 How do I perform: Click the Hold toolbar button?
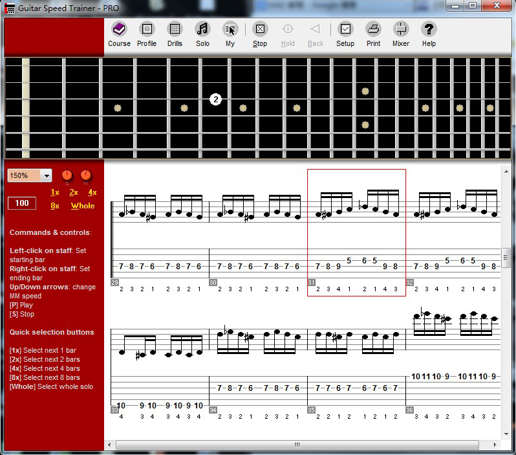(x=288, y=34)
